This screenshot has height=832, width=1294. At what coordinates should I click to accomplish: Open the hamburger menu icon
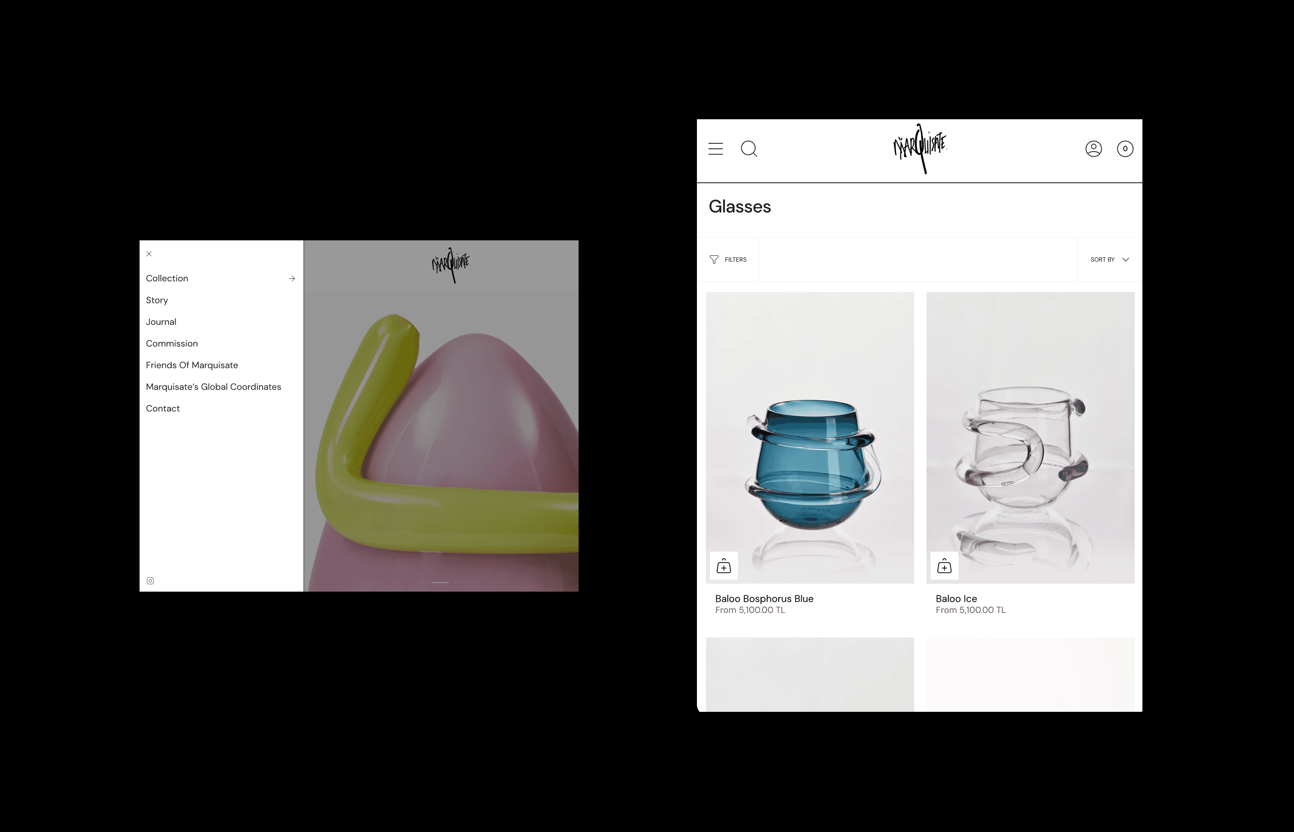point(716,149)
